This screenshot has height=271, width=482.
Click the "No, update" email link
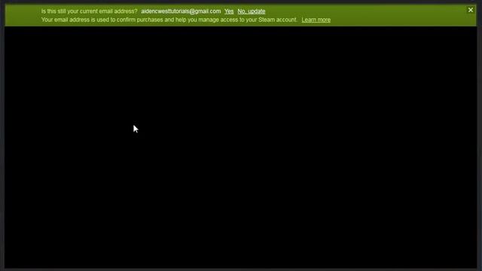(x=251, y=11)
